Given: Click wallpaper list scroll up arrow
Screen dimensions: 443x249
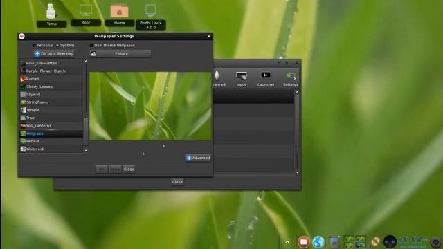Looking at the screenshot, I should coord(86,61).
